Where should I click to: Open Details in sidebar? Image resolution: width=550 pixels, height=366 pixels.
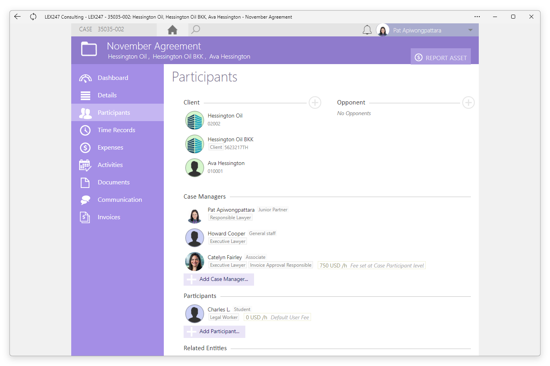click(118, 95)
